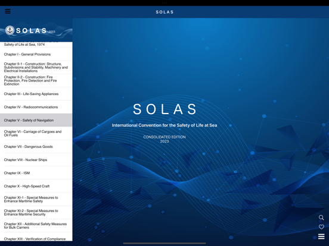Open the list menu icon below the heart
The image size is (329, 246).
(321, 236)
